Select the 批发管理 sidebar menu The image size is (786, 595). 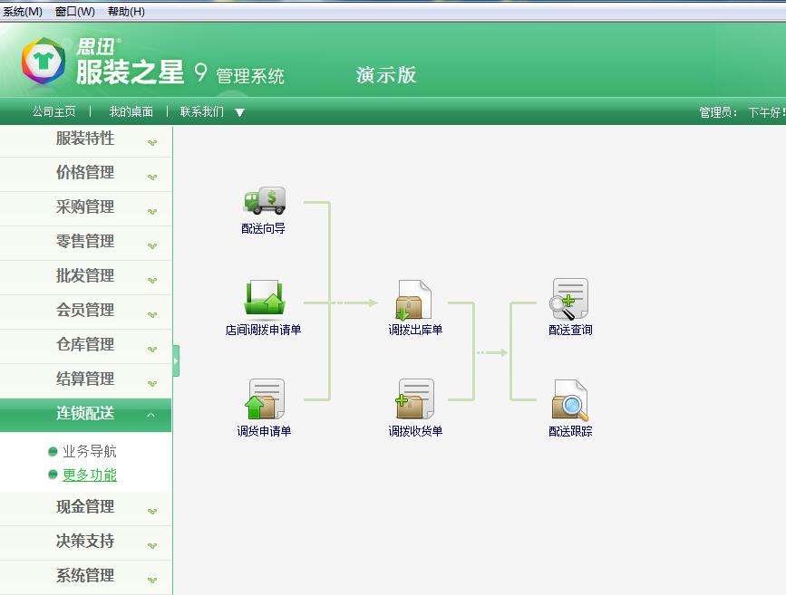86,276
